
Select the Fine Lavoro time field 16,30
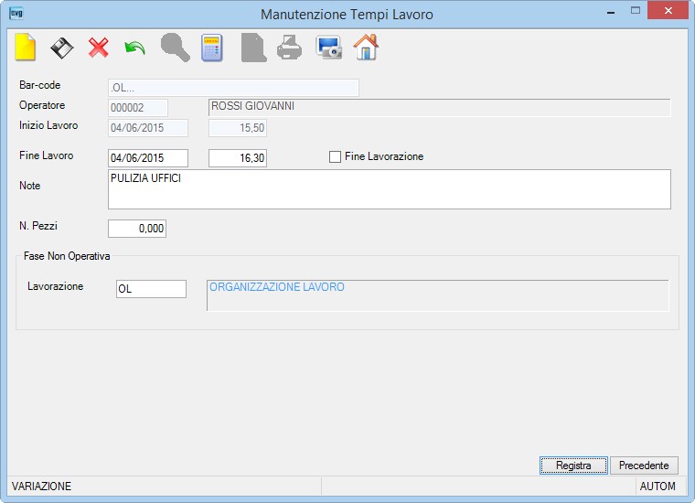click(238, 158)
